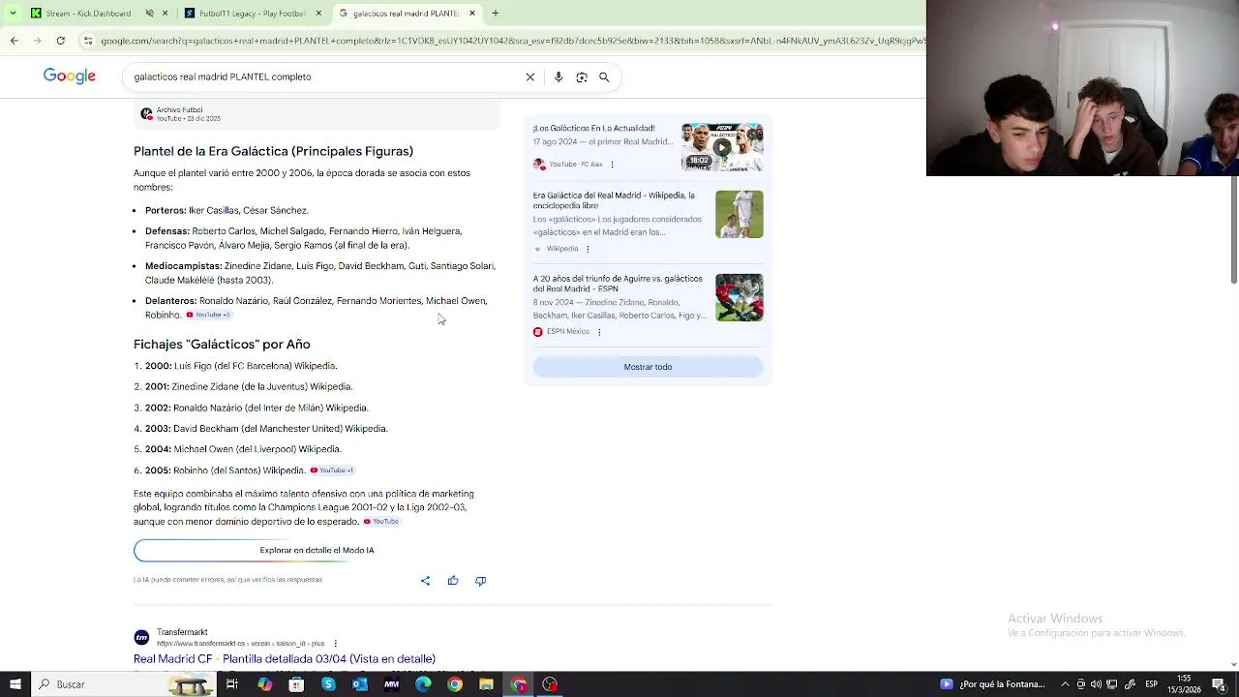The width and height of the screenshot is (1239, 697).
Task: Give thumbs up to the AI overview
Action: click(453, 581)
